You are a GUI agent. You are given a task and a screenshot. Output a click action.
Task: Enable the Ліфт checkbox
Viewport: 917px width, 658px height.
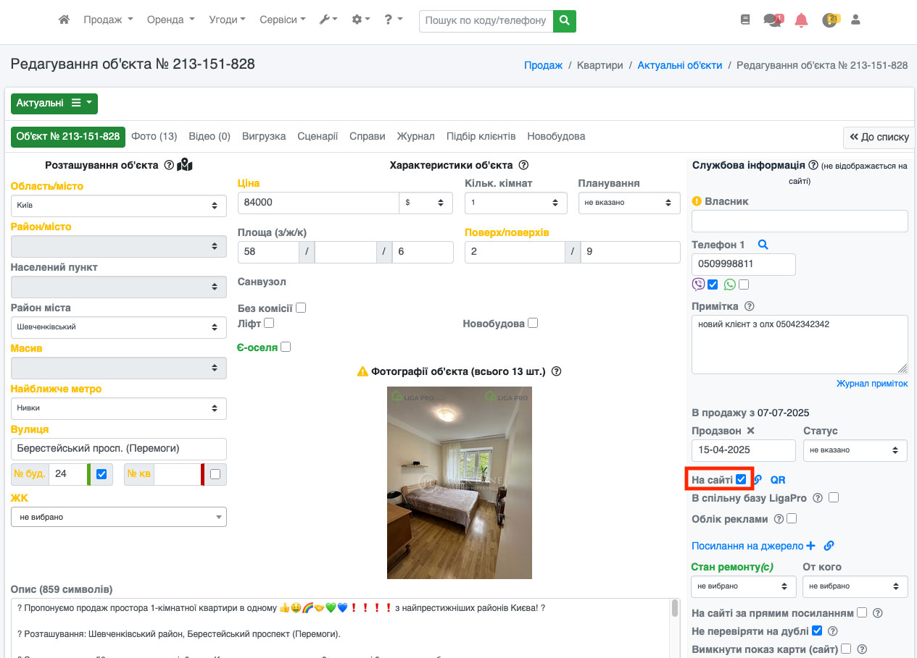point(269,323)
